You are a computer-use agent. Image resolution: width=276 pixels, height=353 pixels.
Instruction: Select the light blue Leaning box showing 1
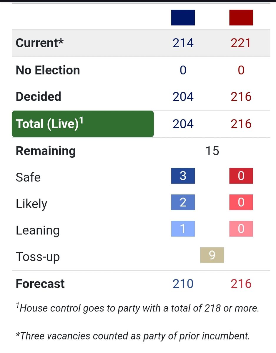tap(183, 229)
